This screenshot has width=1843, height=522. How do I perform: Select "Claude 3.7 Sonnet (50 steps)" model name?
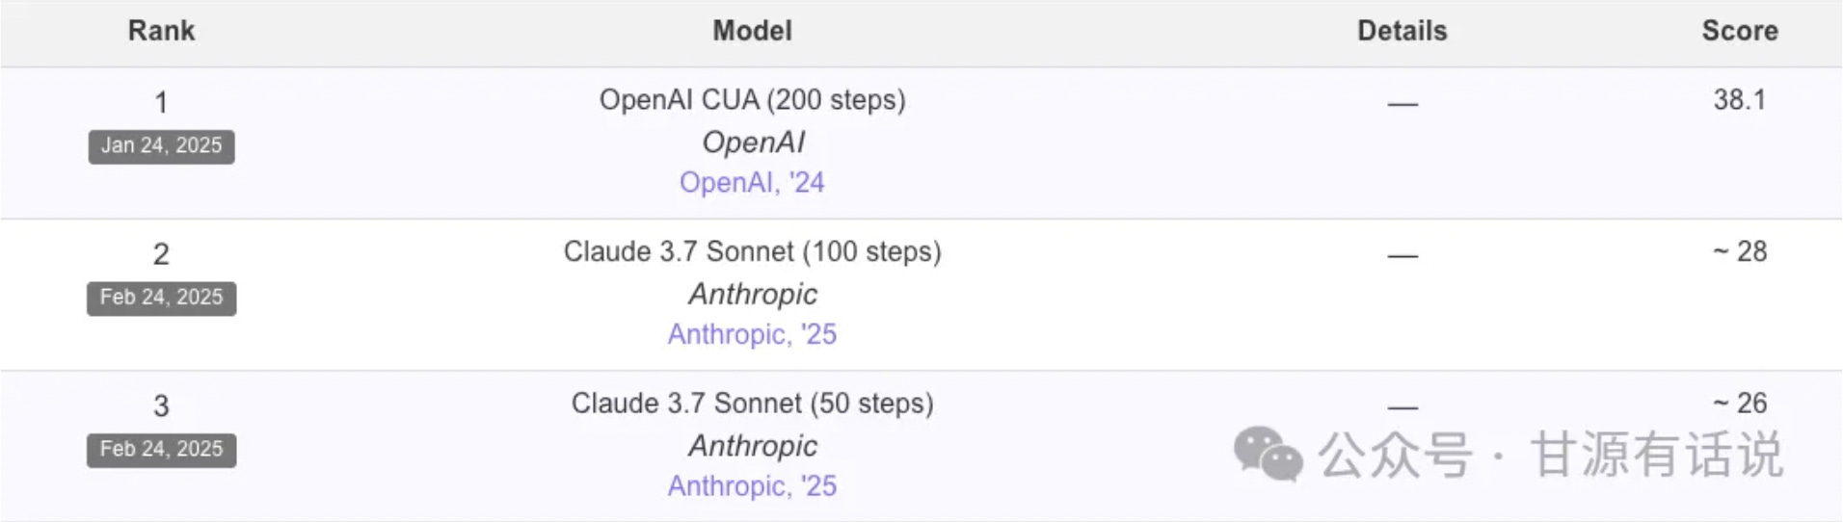pos(752,403)
